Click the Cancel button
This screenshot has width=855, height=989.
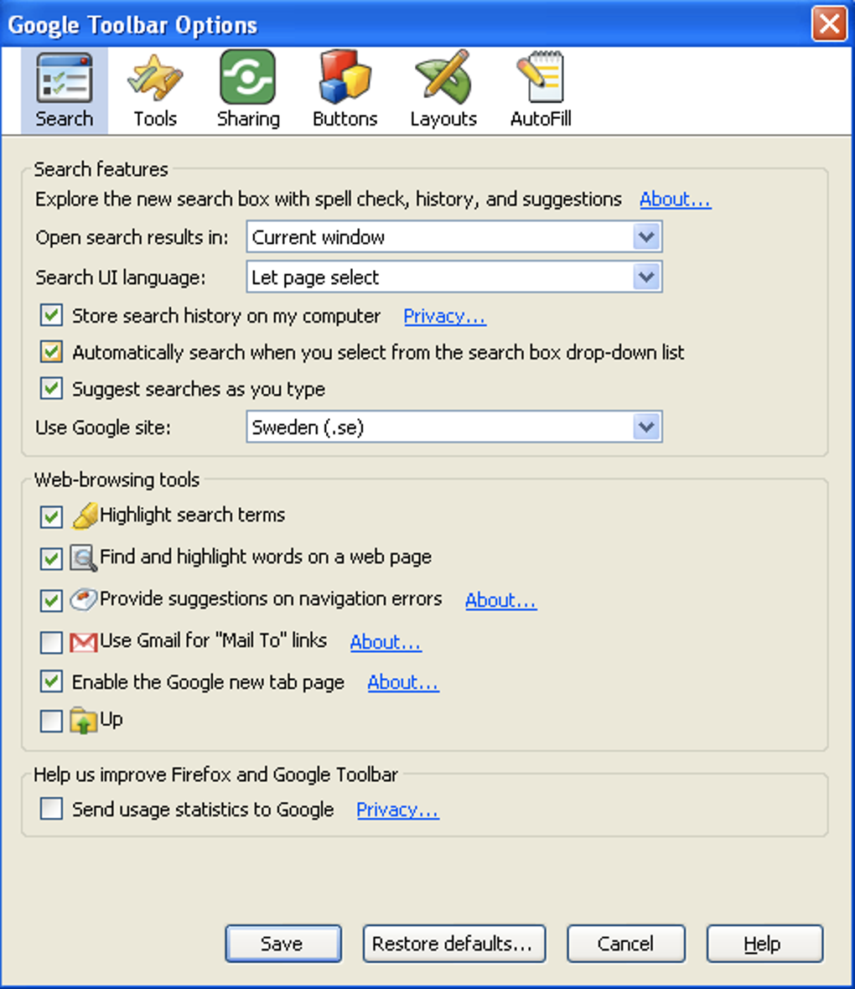pos(626,944)
